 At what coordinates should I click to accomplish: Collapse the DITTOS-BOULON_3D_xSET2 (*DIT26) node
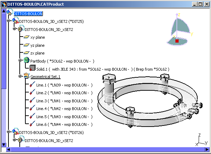coord(8,131)
